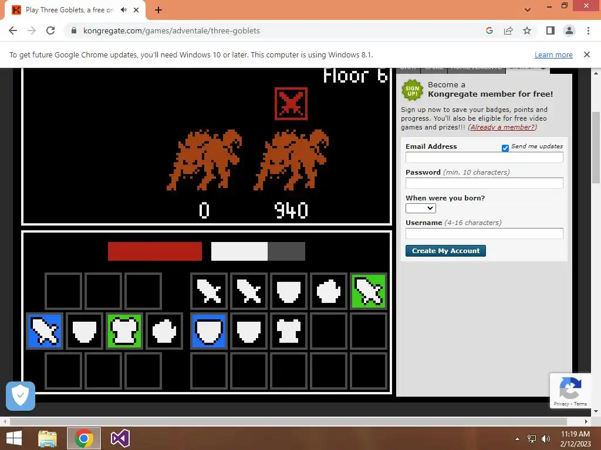Close the Three Goblets browser tab
Image resolution: width=601 pixels, height=450 pixels.
coord(136,10)
